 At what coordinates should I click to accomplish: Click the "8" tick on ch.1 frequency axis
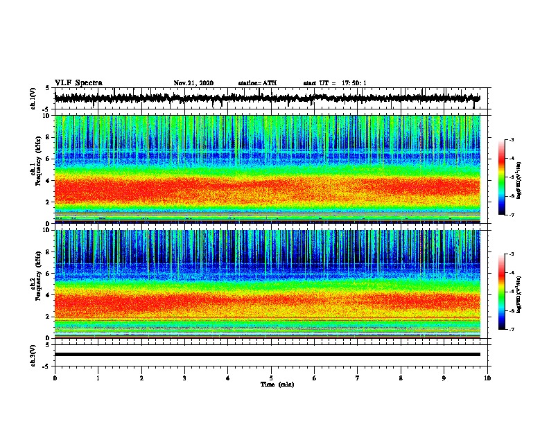[x=49, y=137]
